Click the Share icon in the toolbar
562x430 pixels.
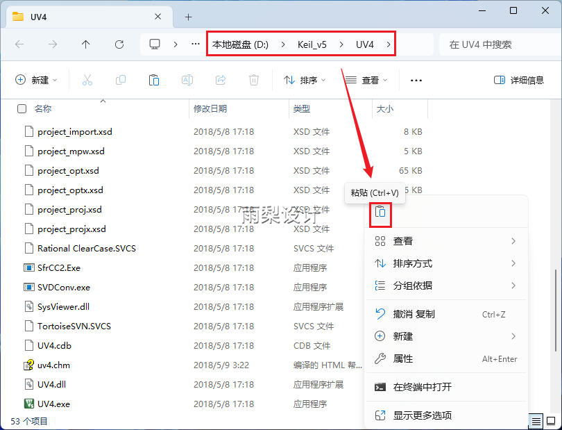tap(221, 80)
